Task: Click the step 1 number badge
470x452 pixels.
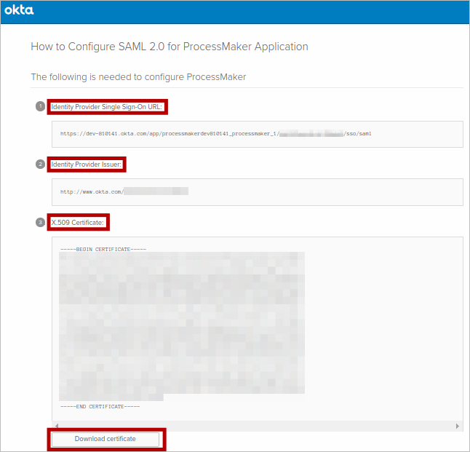Action: click(x=40, y=106)
